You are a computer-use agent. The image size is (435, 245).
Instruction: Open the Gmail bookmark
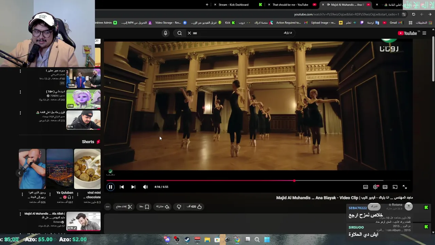[395, 23]
